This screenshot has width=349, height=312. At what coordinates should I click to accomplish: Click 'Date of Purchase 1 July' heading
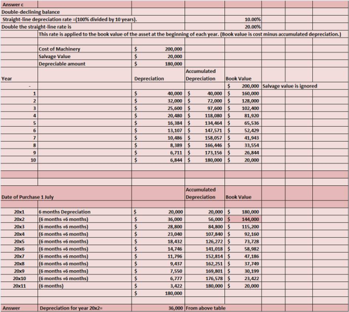click(27, 197)
